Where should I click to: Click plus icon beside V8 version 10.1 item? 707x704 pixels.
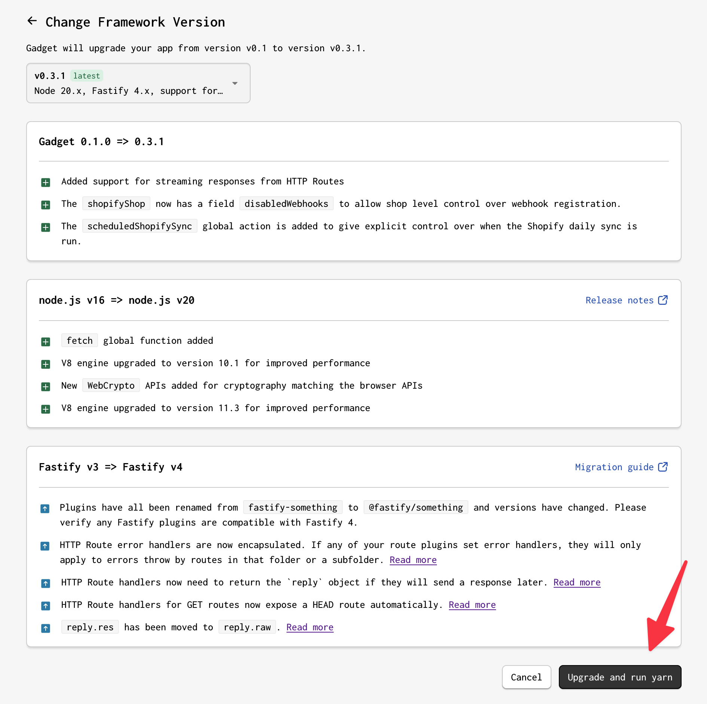(x=46, y=364)
